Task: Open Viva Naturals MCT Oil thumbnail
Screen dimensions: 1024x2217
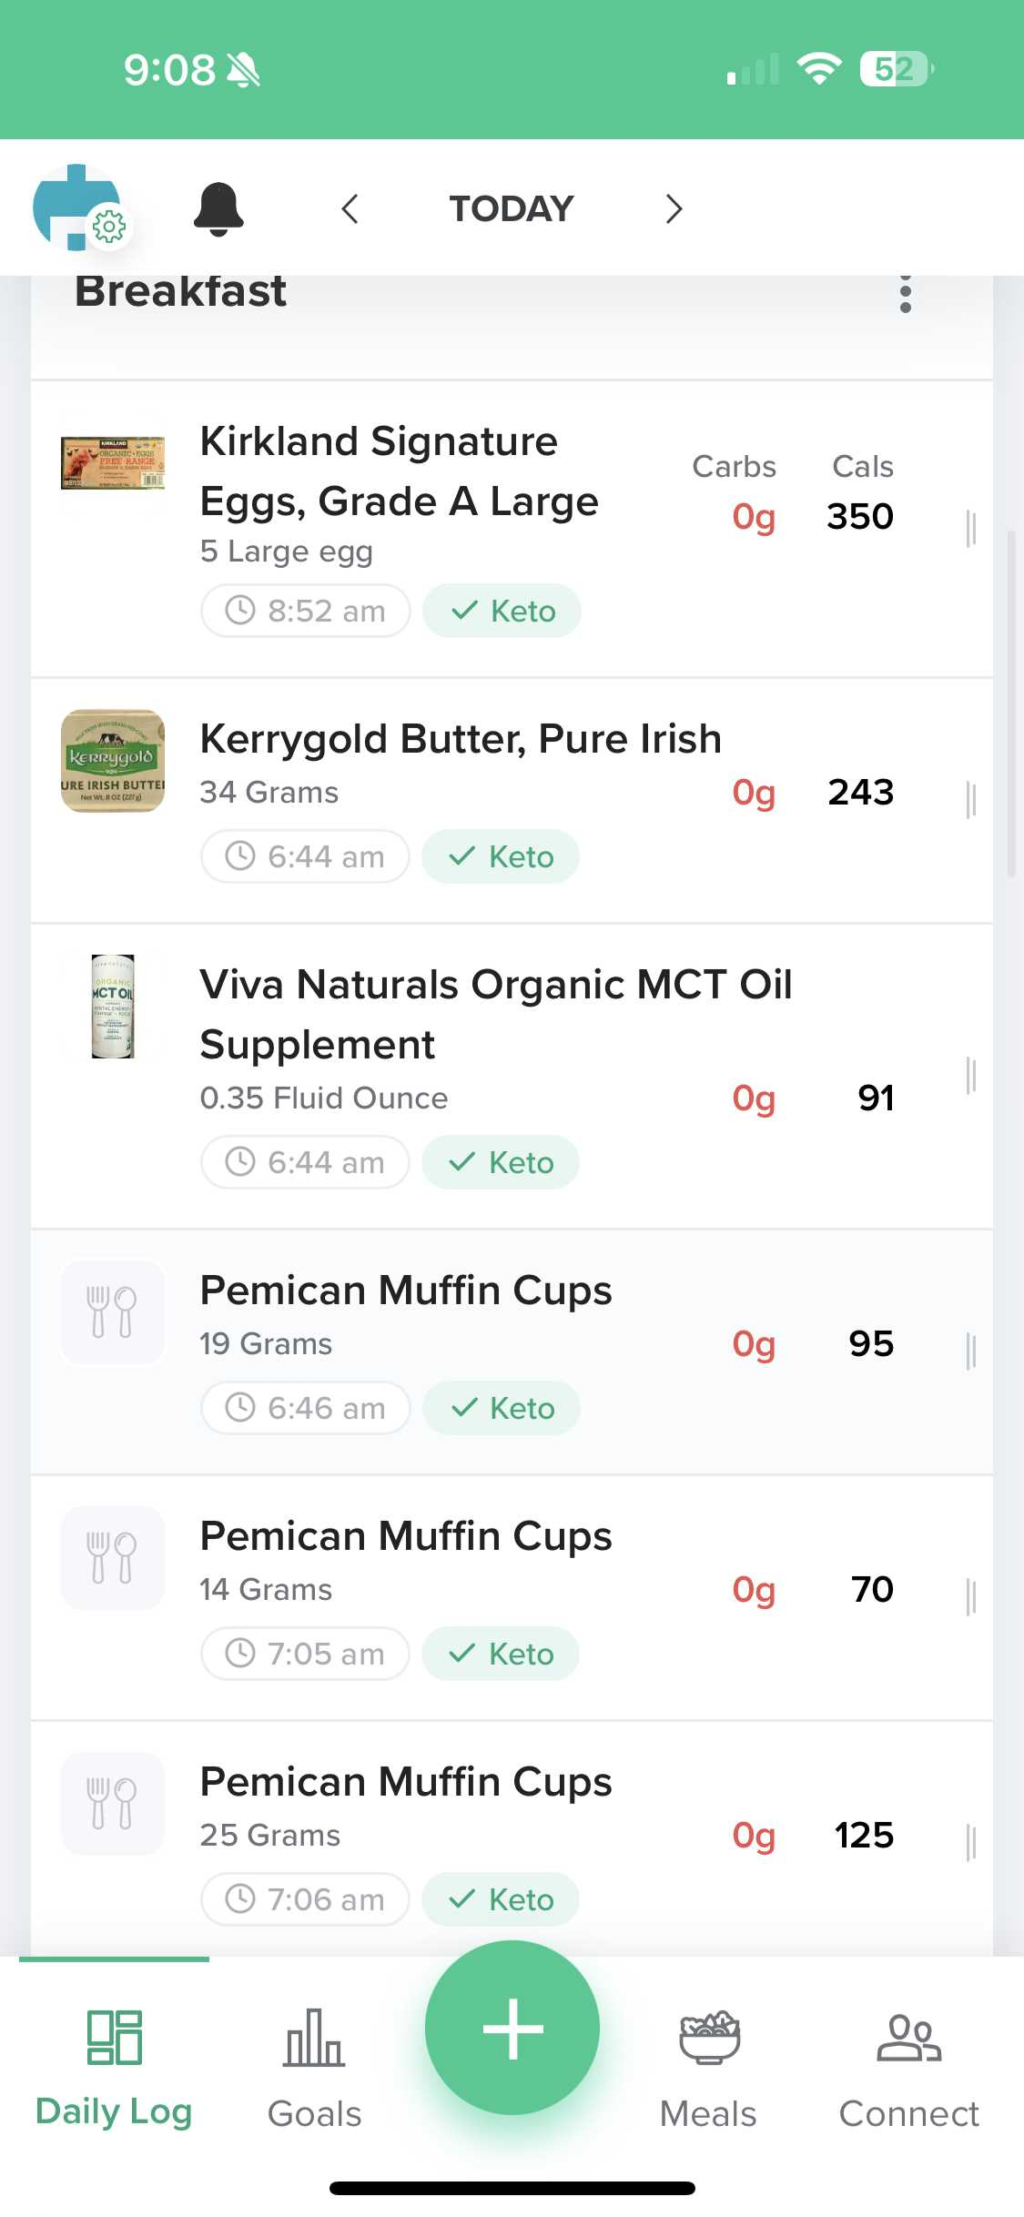Action: click(x=113, y=1007)
